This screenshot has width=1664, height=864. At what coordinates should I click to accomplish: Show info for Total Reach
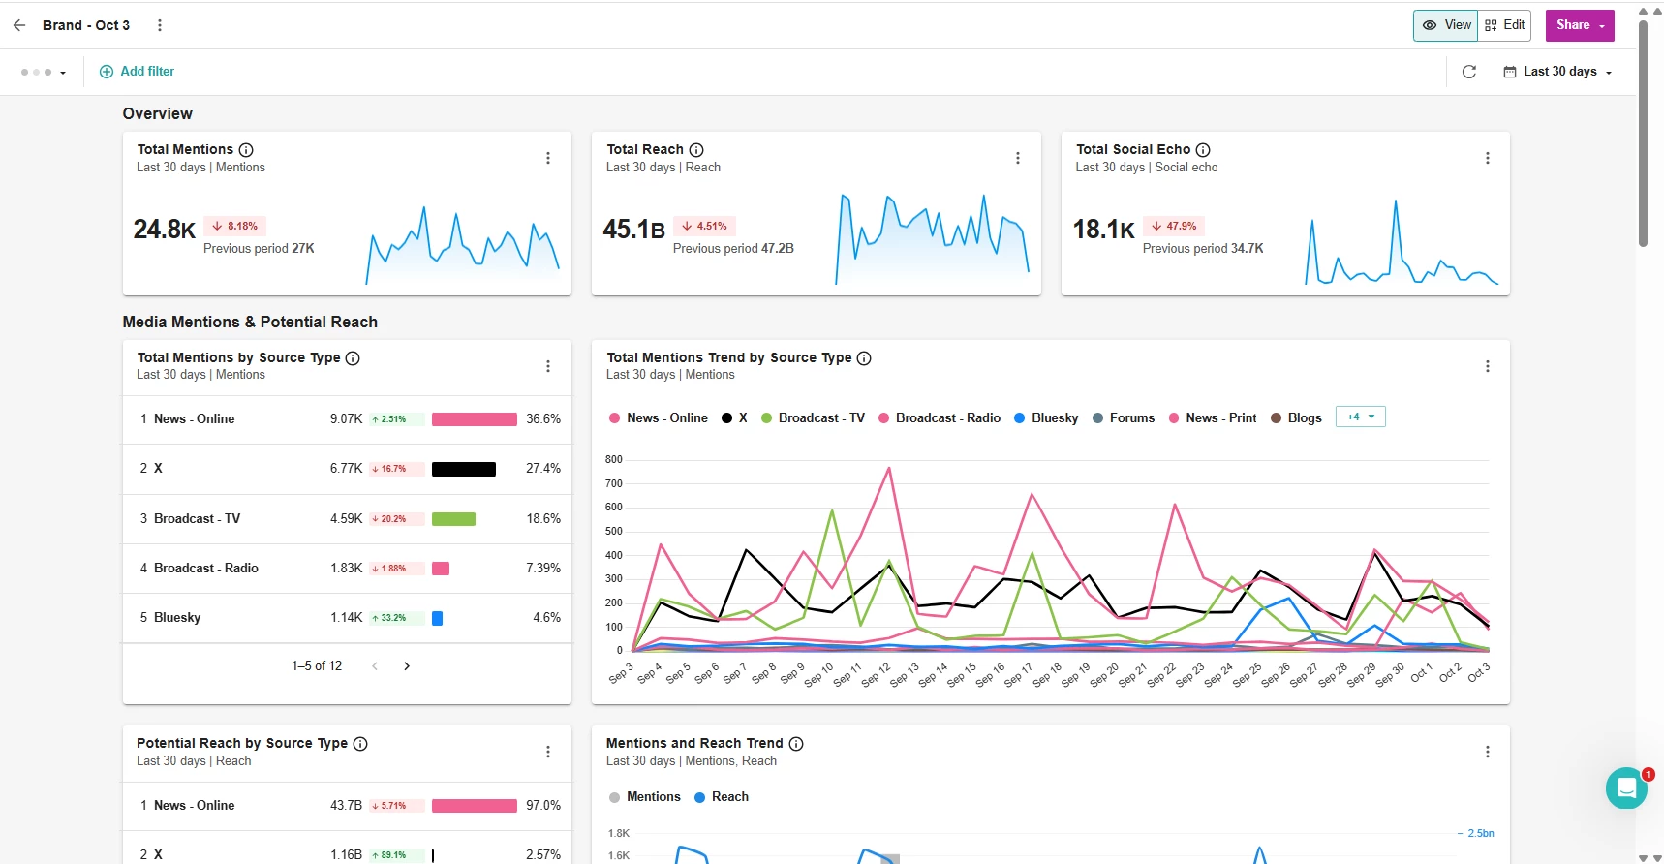[696, 150]
